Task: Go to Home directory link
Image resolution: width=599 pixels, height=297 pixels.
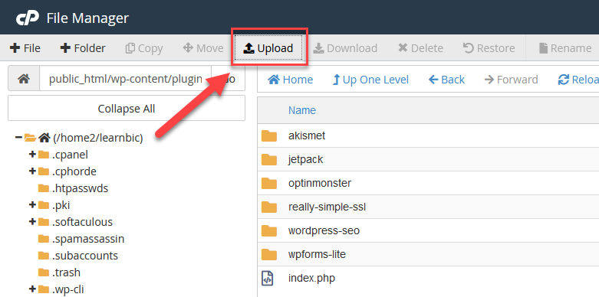Action: click(x=291, y=80)
